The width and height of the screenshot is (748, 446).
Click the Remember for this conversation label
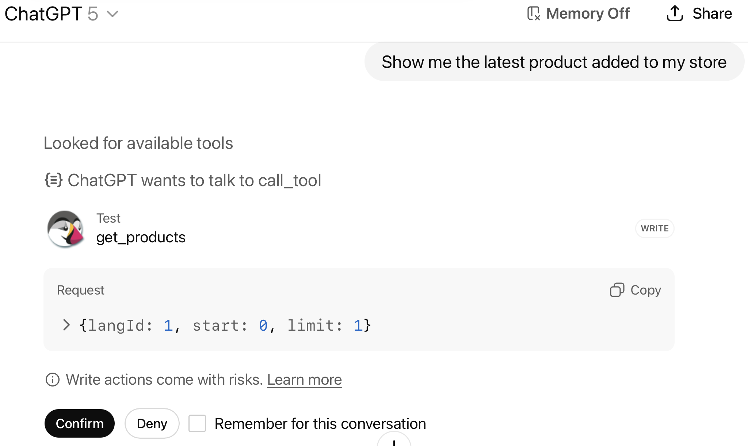click(x=320, y=424)
